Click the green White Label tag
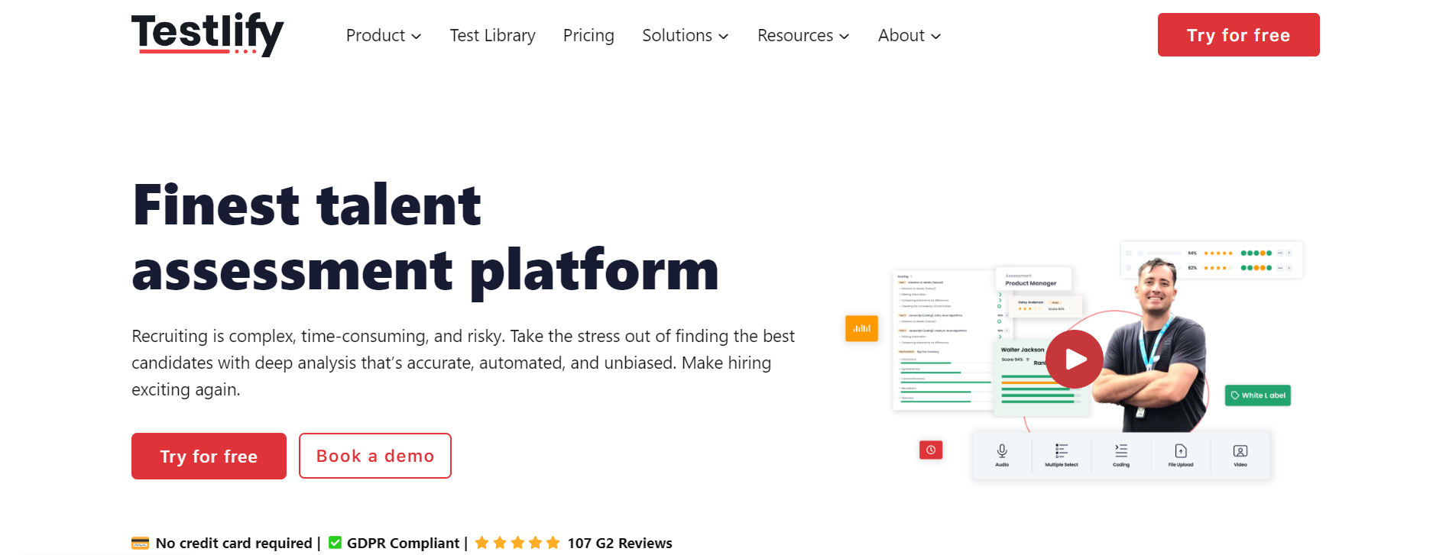1433x555 pixels. pos(1257,395)
